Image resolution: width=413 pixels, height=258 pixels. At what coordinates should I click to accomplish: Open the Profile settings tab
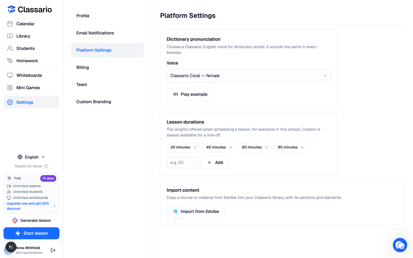107,16
